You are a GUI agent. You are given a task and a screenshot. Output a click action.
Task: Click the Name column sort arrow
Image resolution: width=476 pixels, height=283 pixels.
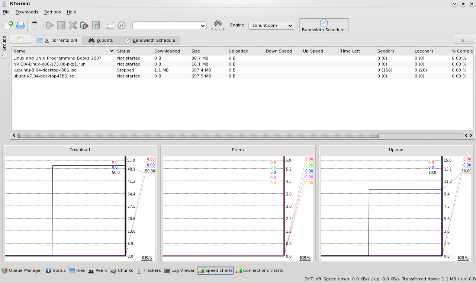point(112,51)
